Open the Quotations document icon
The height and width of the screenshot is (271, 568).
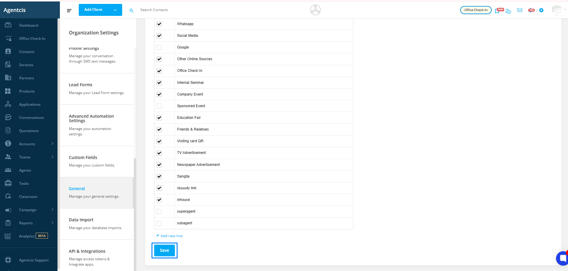pos(8,131)
